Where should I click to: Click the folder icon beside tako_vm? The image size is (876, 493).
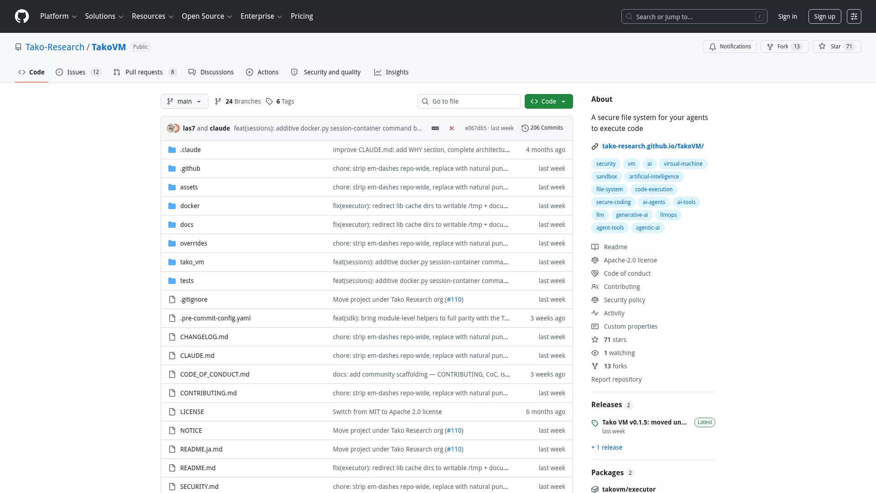pyautogui.click(x=172, y=262)
